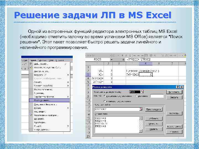This screenshot has height=149, width=199.
Task: Open the Name Box dropdown next to R3C5
Action: click(112, 60)
